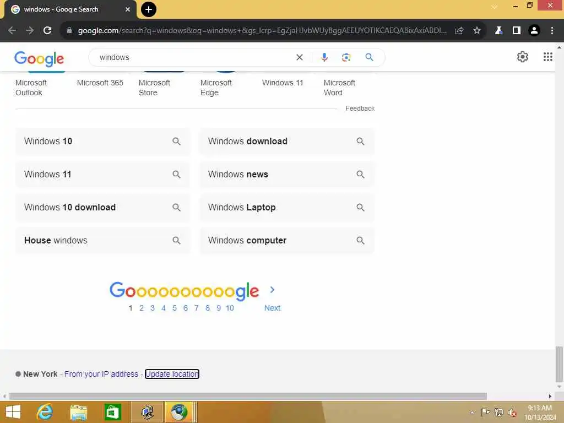Search related term Windows 10
The height and width of the screenshot is (423, 564).
tap(103, 142)
